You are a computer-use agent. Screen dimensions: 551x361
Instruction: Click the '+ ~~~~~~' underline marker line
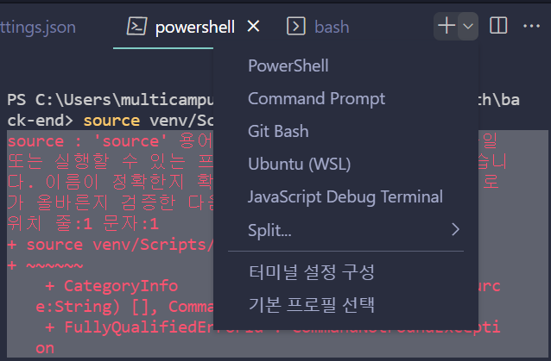point(45,265)
